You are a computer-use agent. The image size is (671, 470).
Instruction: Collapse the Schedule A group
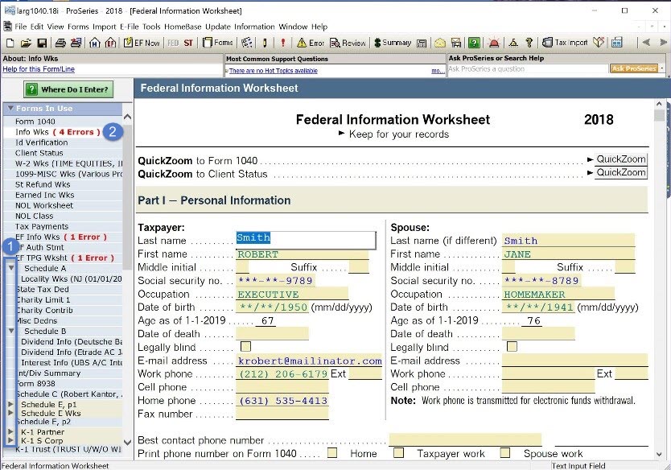[11, 268]
